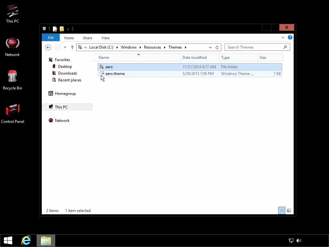Sort by Date modified column
The height and width of the screenshot is (247, 329).
200,58
